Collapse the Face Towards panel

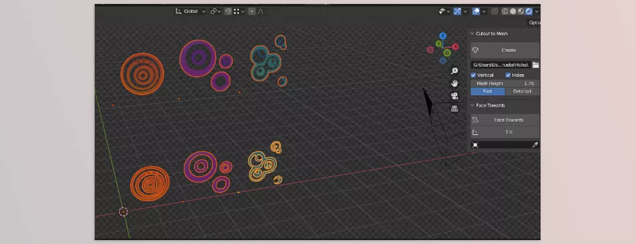click(x=472, y=105)
